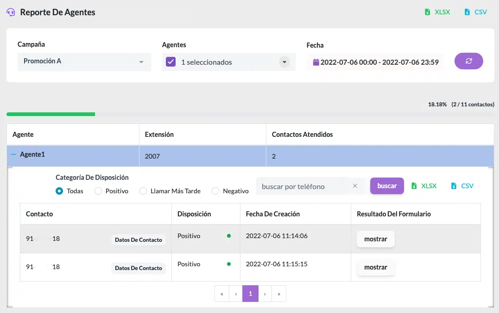Refresh the report with purple reload button
Screen dimensions: 499x313
[468, 61]
